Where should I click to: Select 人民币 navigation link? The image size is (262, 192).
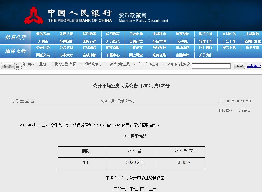(43, 41)
